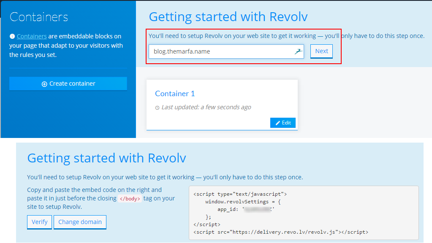Click the Create container button
The height and width of the screenshot is (243, 432).
point(68,83)
